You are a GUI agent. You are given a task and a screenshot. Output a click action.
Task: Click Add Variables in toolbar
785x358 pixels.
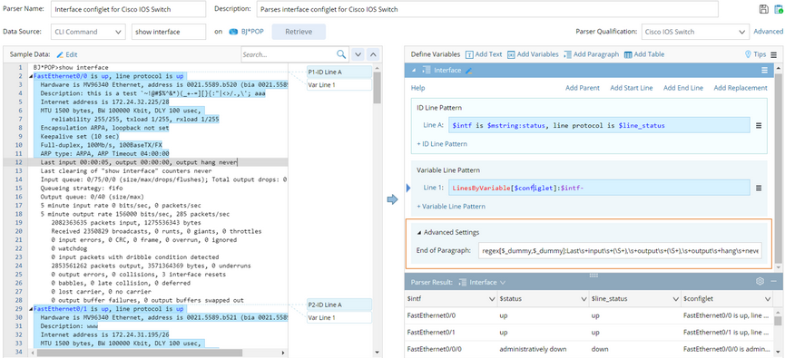point(533,54)
